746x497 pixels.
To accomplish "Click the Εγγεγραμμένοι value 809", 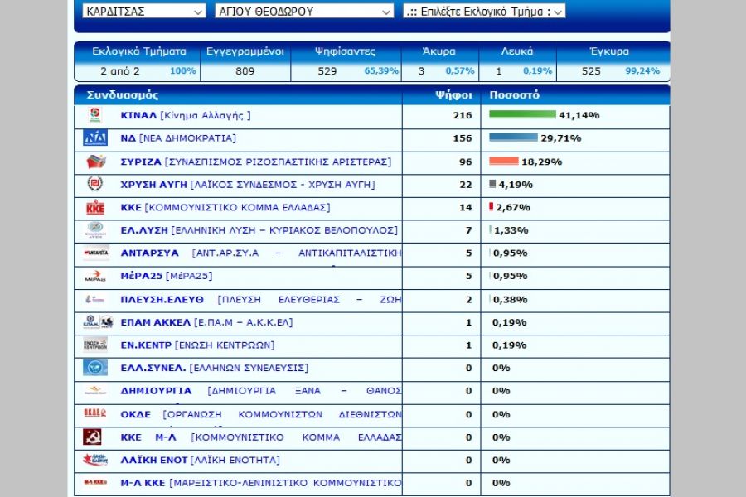I will click(x=245, y=71).
